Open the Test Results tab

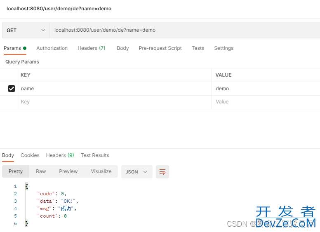[95, 155]
